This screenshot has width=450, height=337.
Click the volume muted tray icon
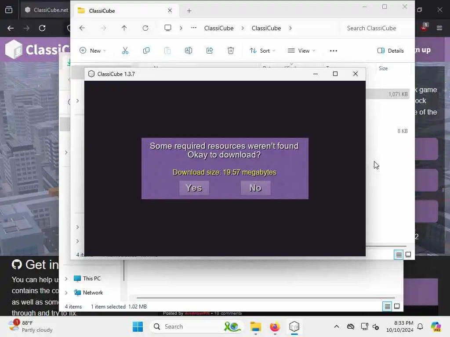tap(376, 326)
